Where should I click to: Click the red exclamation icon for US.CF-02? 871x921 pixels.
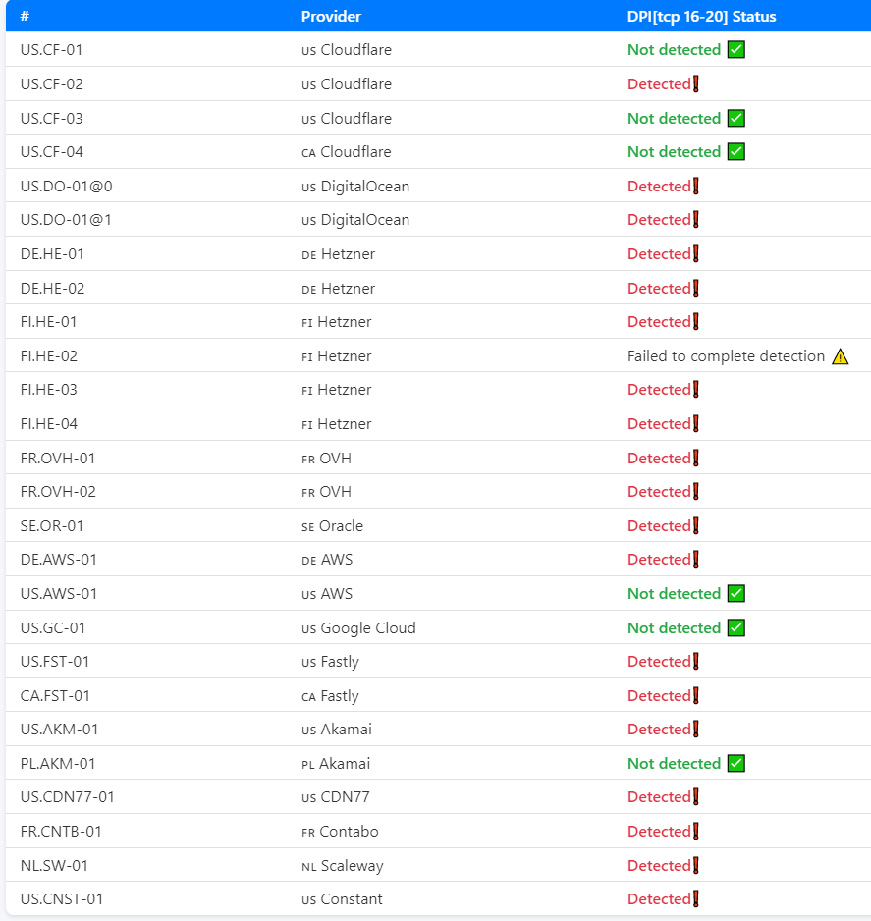(x=696, y=84)
